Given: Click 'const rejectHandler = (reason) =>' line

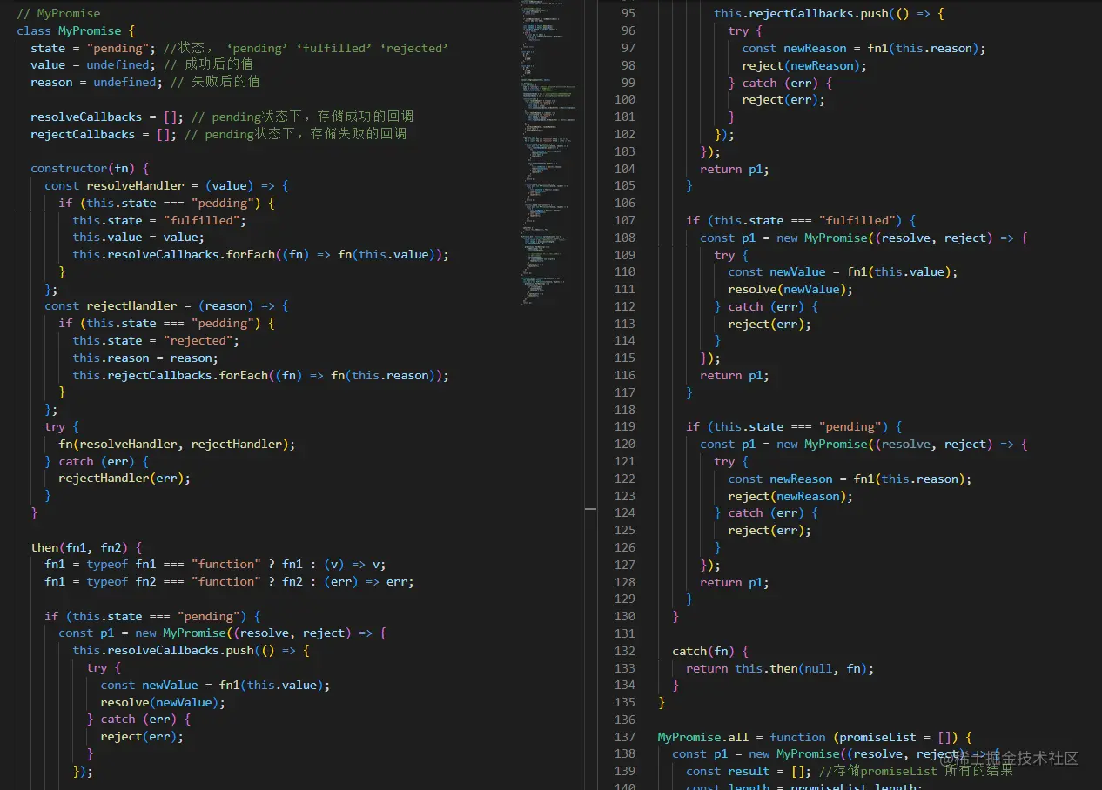Looking at the screenshot, I should [166, 305].
